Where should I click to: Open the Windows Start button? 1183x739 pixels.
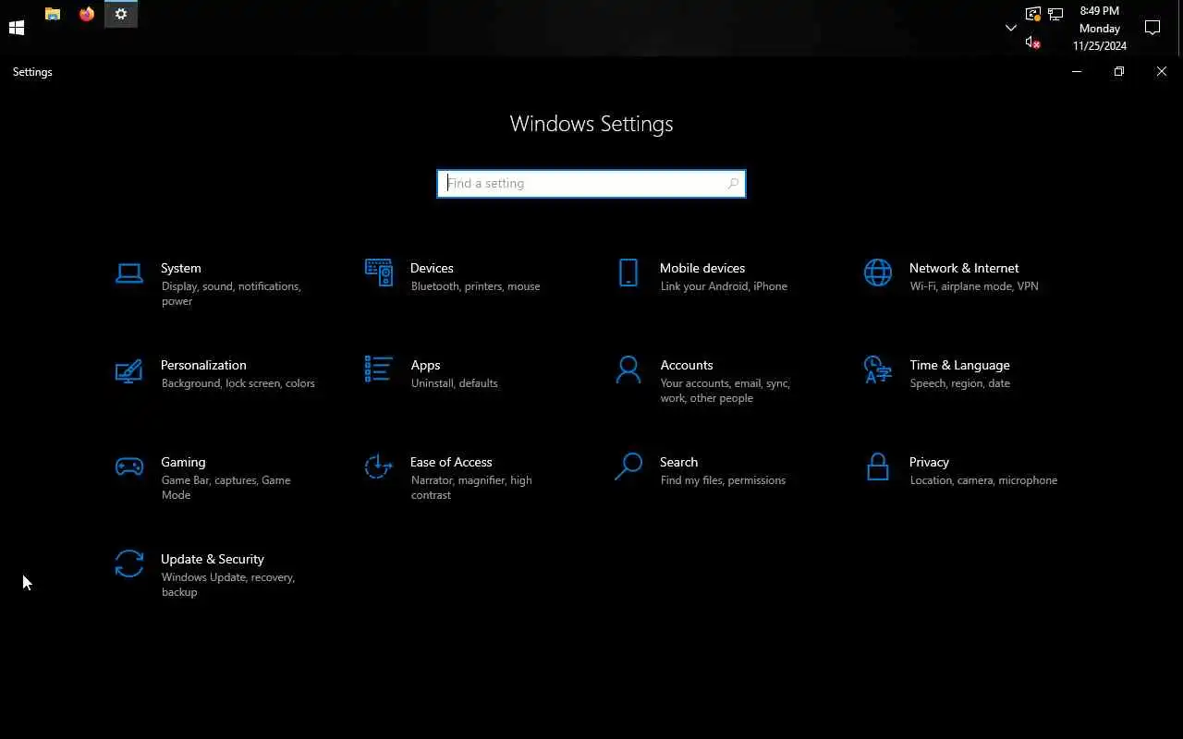pyautogui.click(x=17, y=28)
